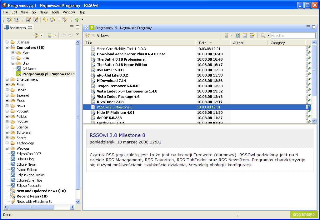Viewport: 320px width, 220px height.
Task: Expand the Entertainment folder
Action: point(7,79)
